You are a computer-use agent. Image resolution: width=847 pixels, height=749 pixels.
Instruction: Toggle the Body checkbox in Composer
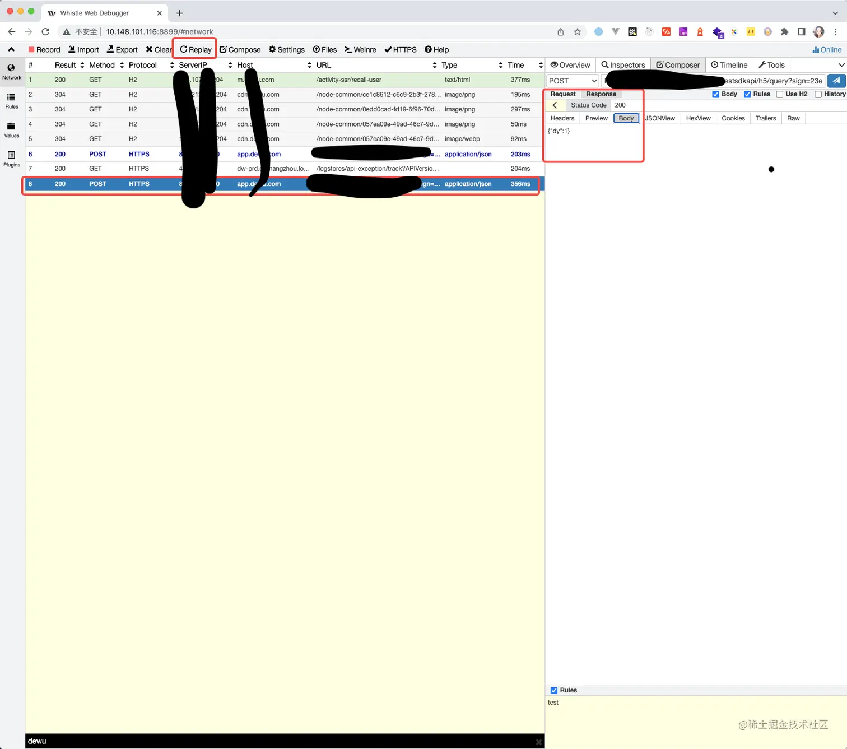(715, 94)
